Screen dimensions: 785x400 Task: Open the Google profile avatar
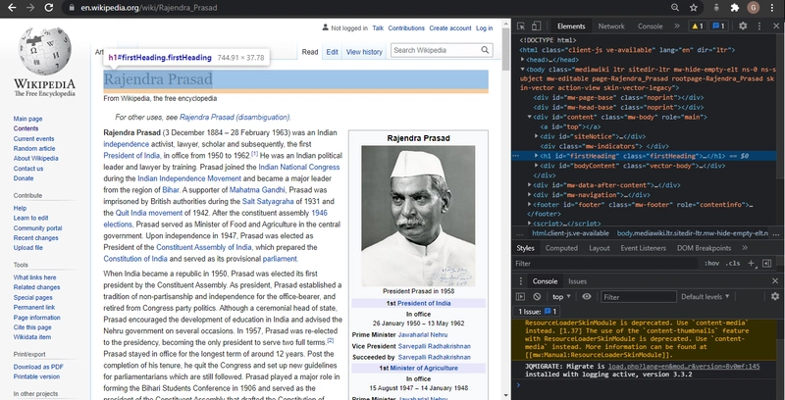(753, 8)
